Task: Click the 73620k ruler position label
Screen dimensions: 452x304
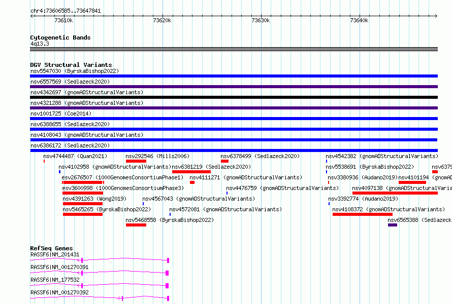Action: 162,20
